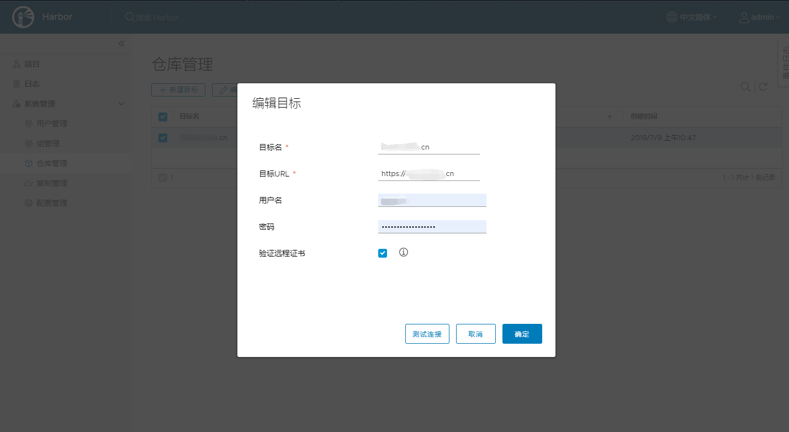Screen dimensions: 789x432
Task: Click the vertical side tab at right edge
Action: pyautogui.click(x=785, y=62)
